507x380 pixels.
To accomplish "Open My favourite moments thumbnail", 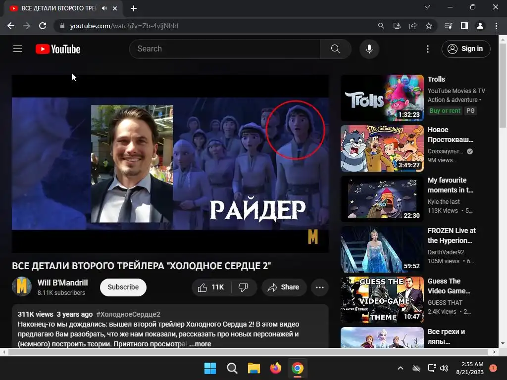I will (382, 199).
